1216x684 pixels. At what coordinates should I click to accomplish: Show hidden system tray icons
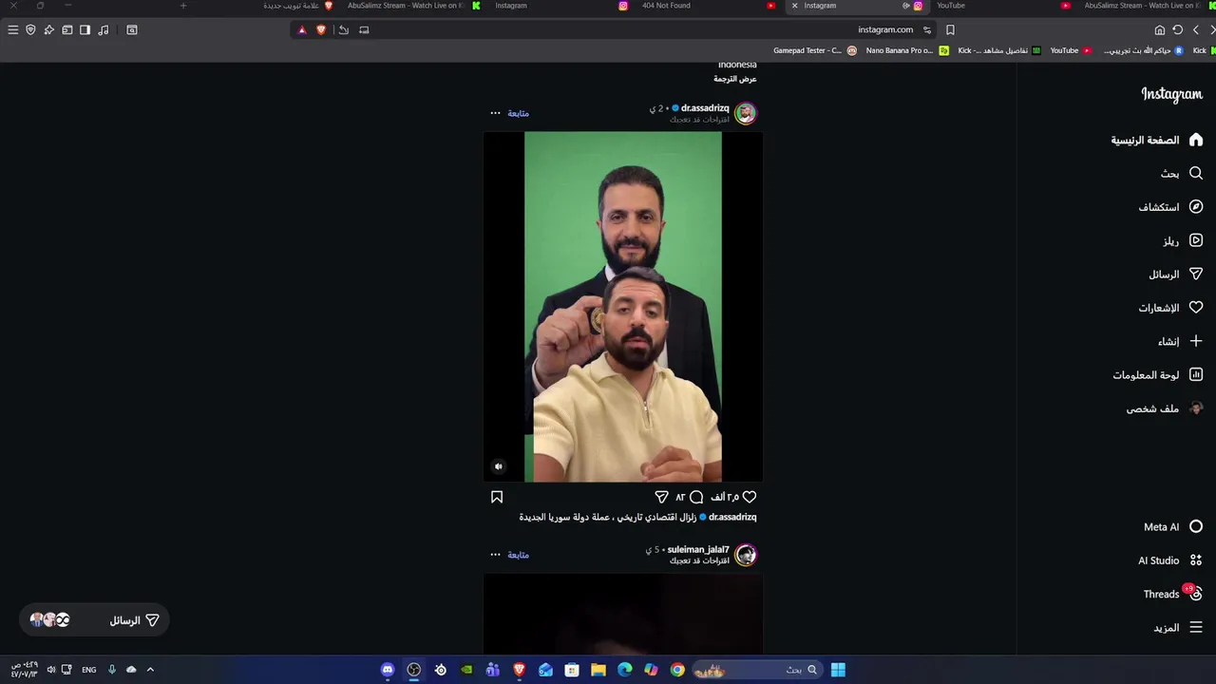coord(150,670)
